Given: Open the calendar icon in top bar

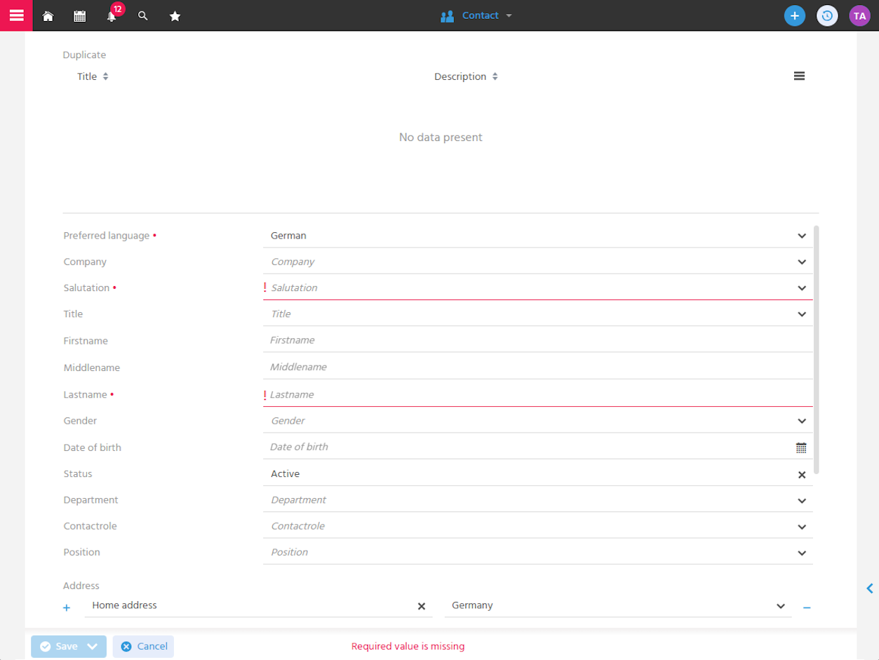Looking at the screenshot, I should (80, 15).
